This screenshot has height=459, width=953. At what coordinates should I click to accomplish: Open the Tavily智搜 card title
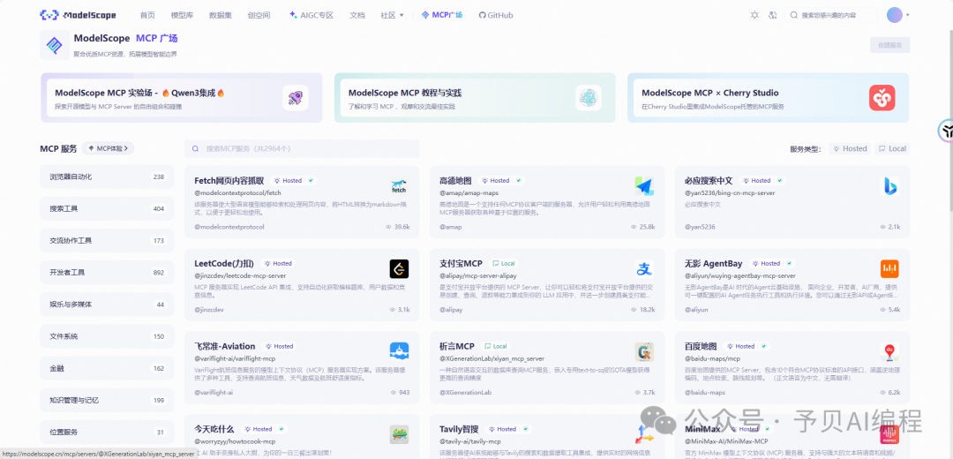[x=459, y=429]
